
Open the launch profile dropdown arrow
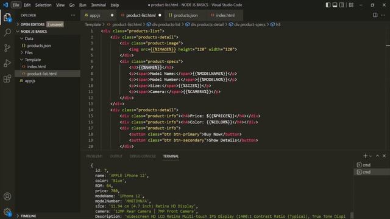point(370,156)
